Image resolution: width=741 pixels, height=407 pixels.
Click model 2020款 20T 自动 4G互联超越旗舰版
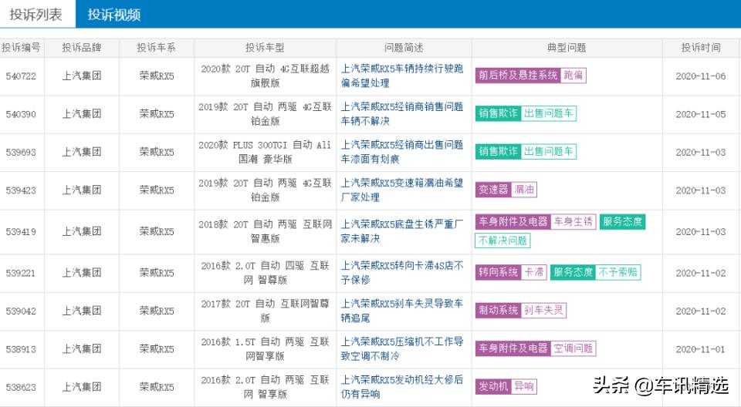pyautogui.click(x=265, y=76)
